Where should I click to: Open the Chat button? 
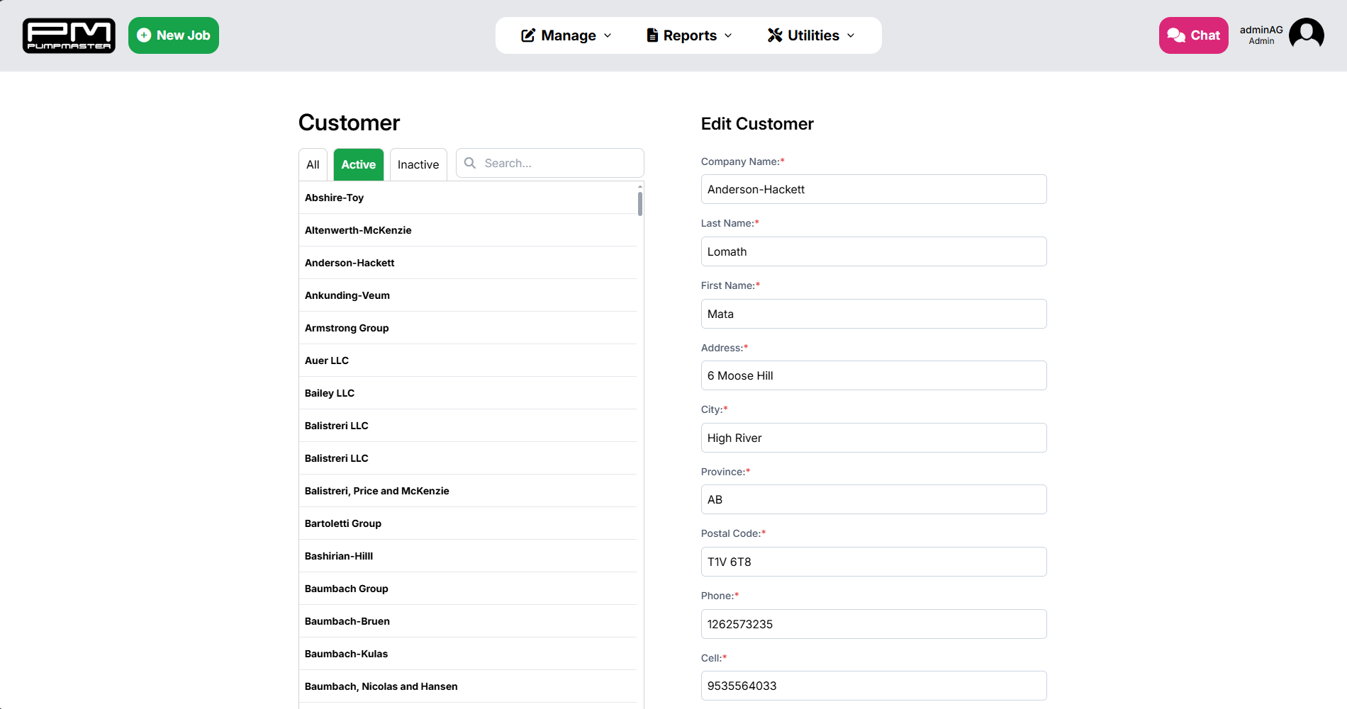pos(1193,35)
